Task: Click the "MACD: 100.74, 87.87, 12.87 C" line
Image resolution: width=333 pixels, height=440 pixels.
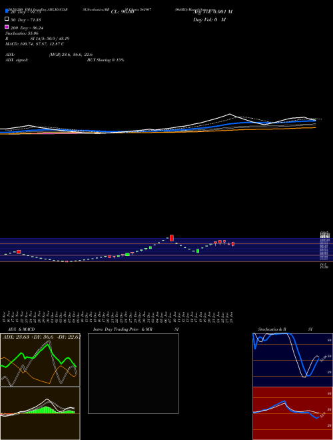Action: click(x=35, y=44)
